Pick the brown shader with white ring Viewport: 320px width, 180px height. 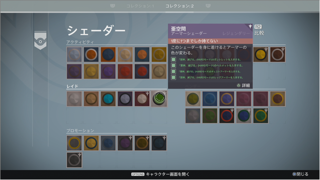point(278,54)
